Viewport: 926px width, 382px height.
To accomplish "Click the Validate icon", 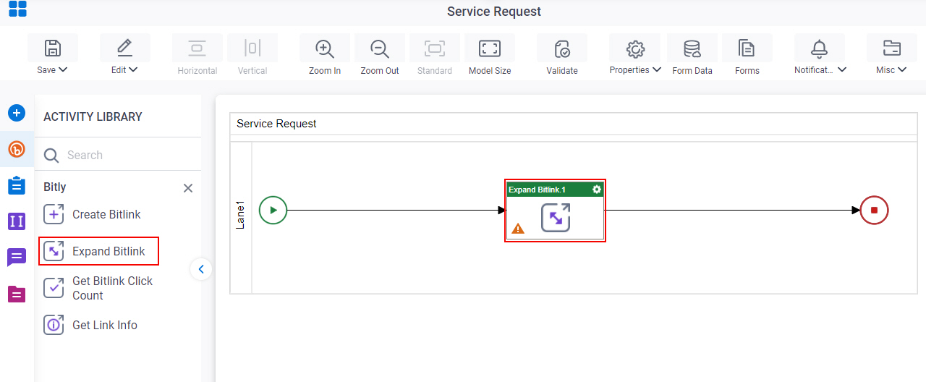I will coord(562,48).
